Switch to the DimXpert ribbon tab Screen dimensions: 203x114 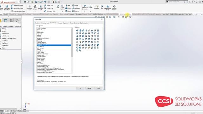point(79,14)
